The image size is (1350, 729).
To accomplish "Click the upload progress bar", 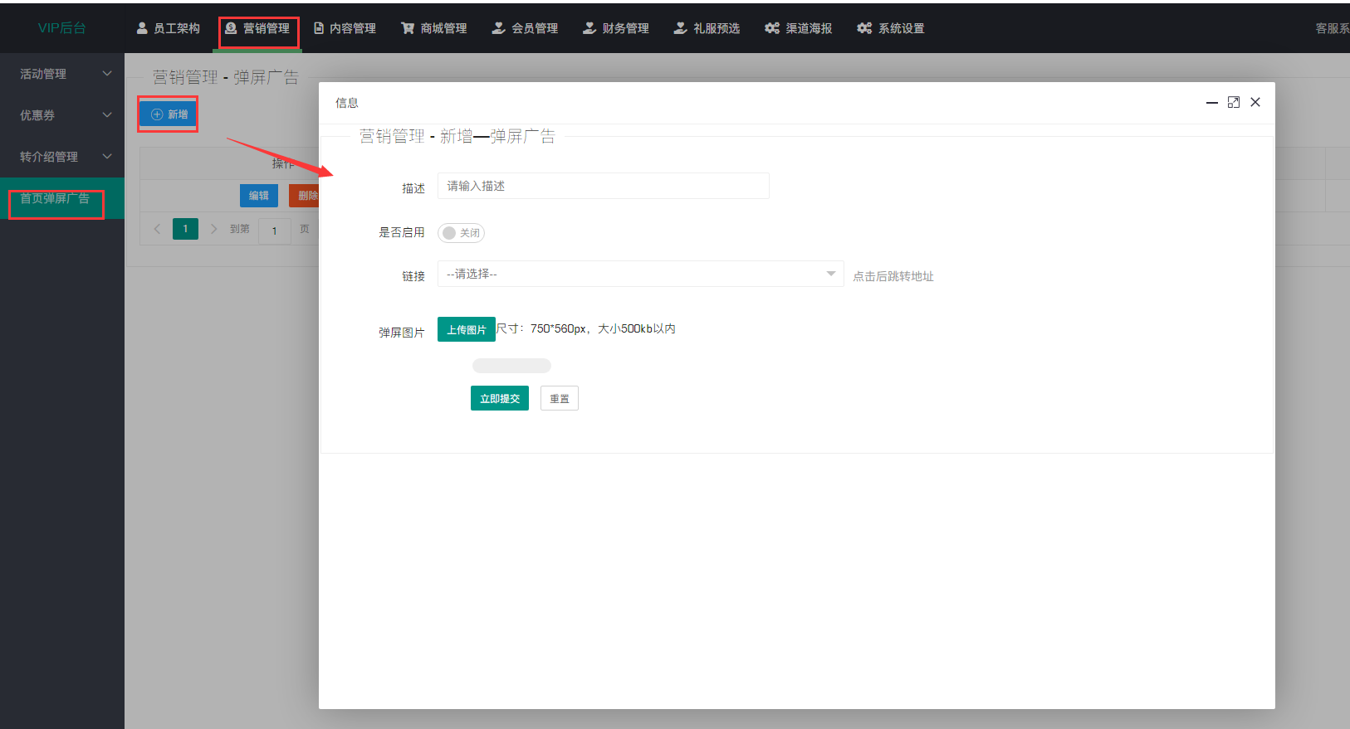I will [511, 366].
